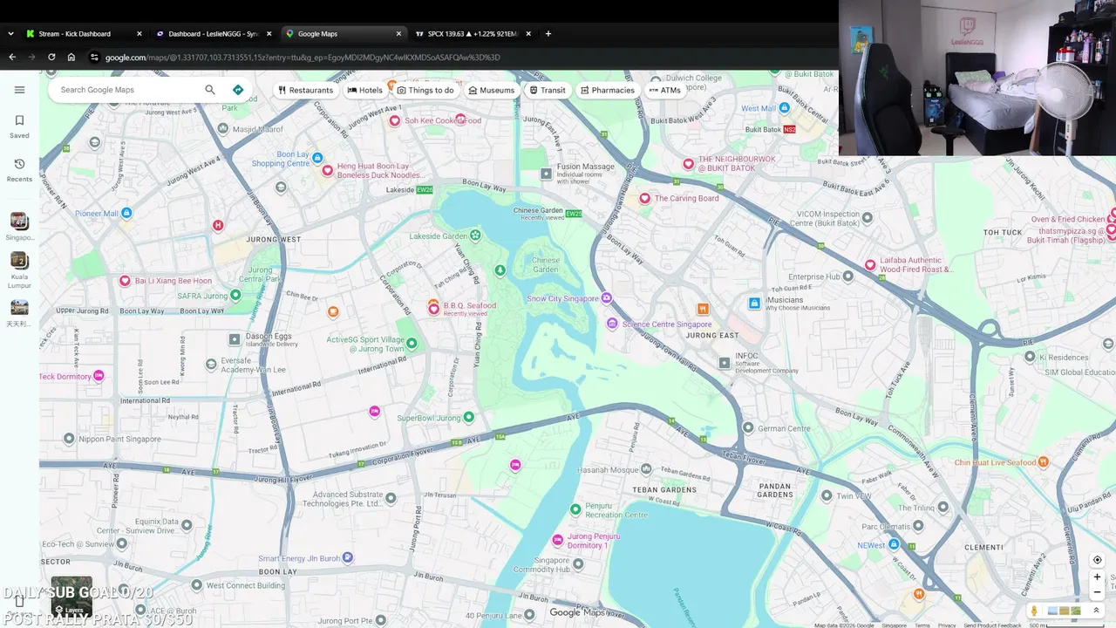Select the Bai Li Xiang Bee Hoon pin
The image size is (1116, 628).
[125, 281]
